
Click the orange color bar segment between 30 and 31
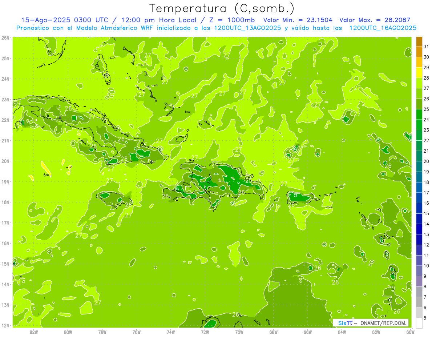[419, 52]
